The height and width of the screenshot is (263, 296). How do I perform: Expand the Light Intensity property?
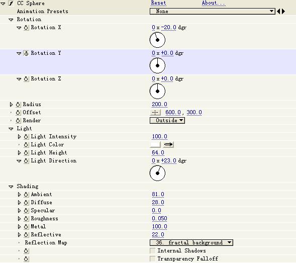pyautogui.click(x=19, y=137)
